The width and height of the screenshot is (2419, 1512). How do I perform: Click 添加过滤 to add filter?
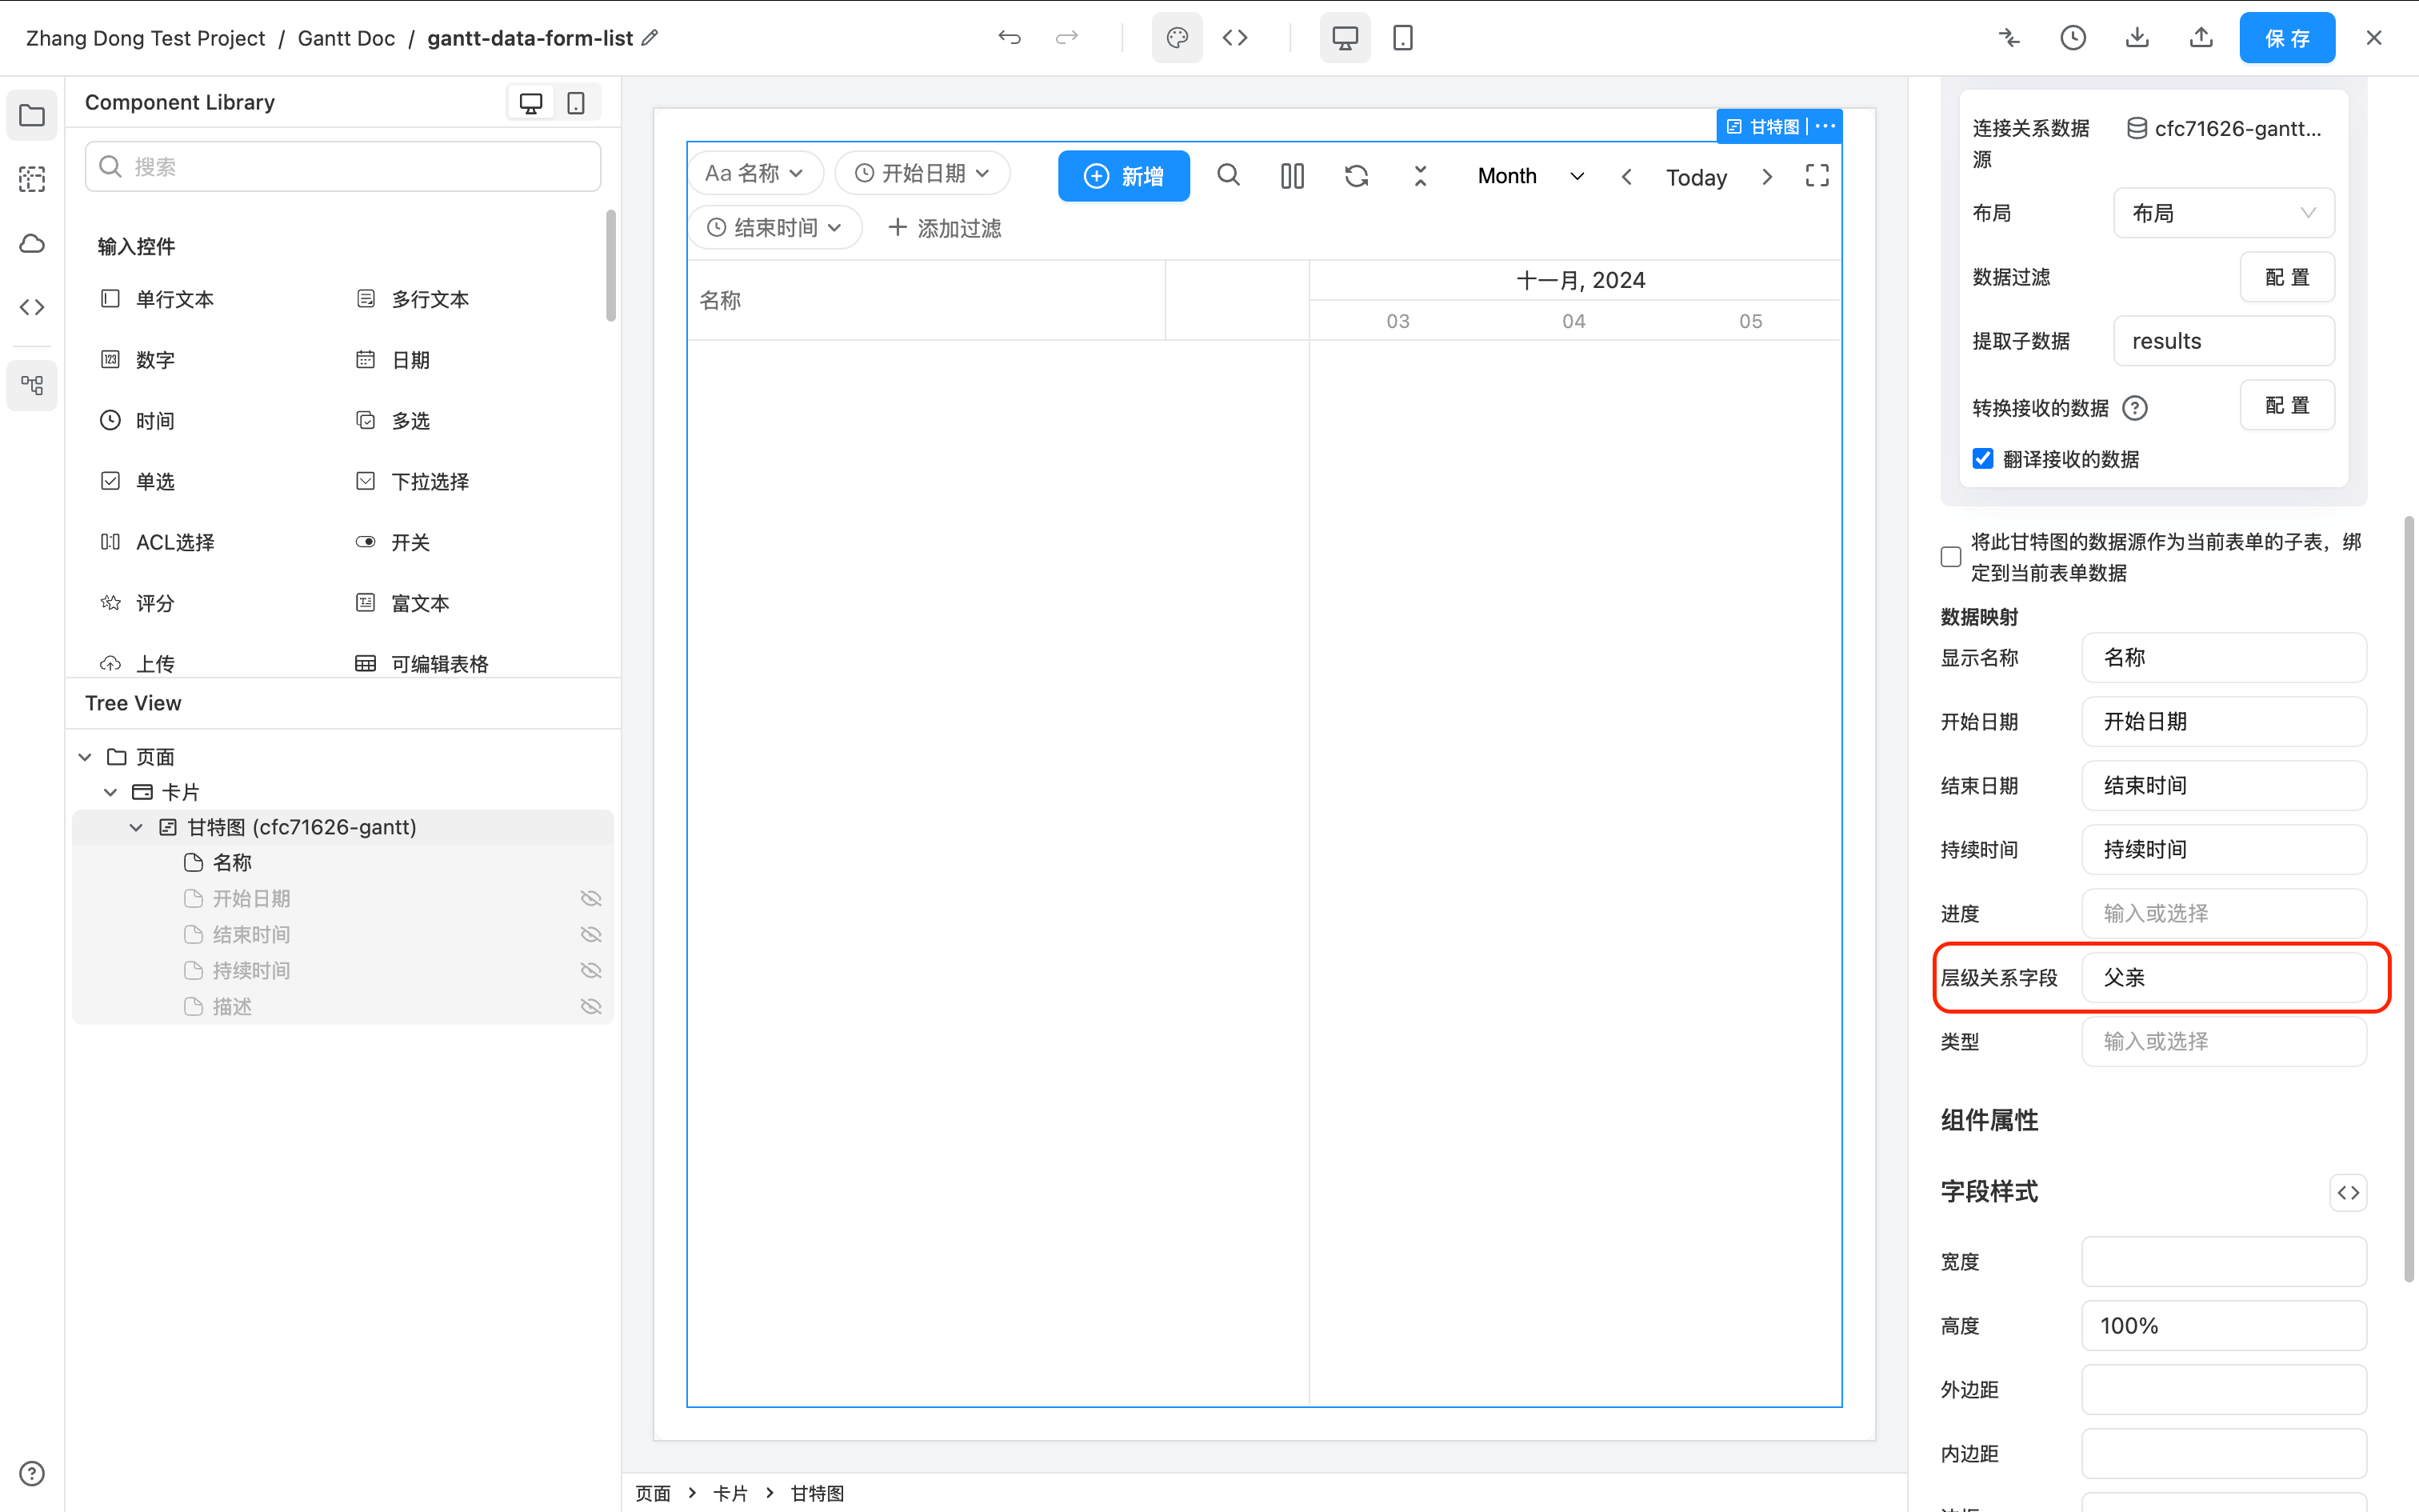pos(945,228)
